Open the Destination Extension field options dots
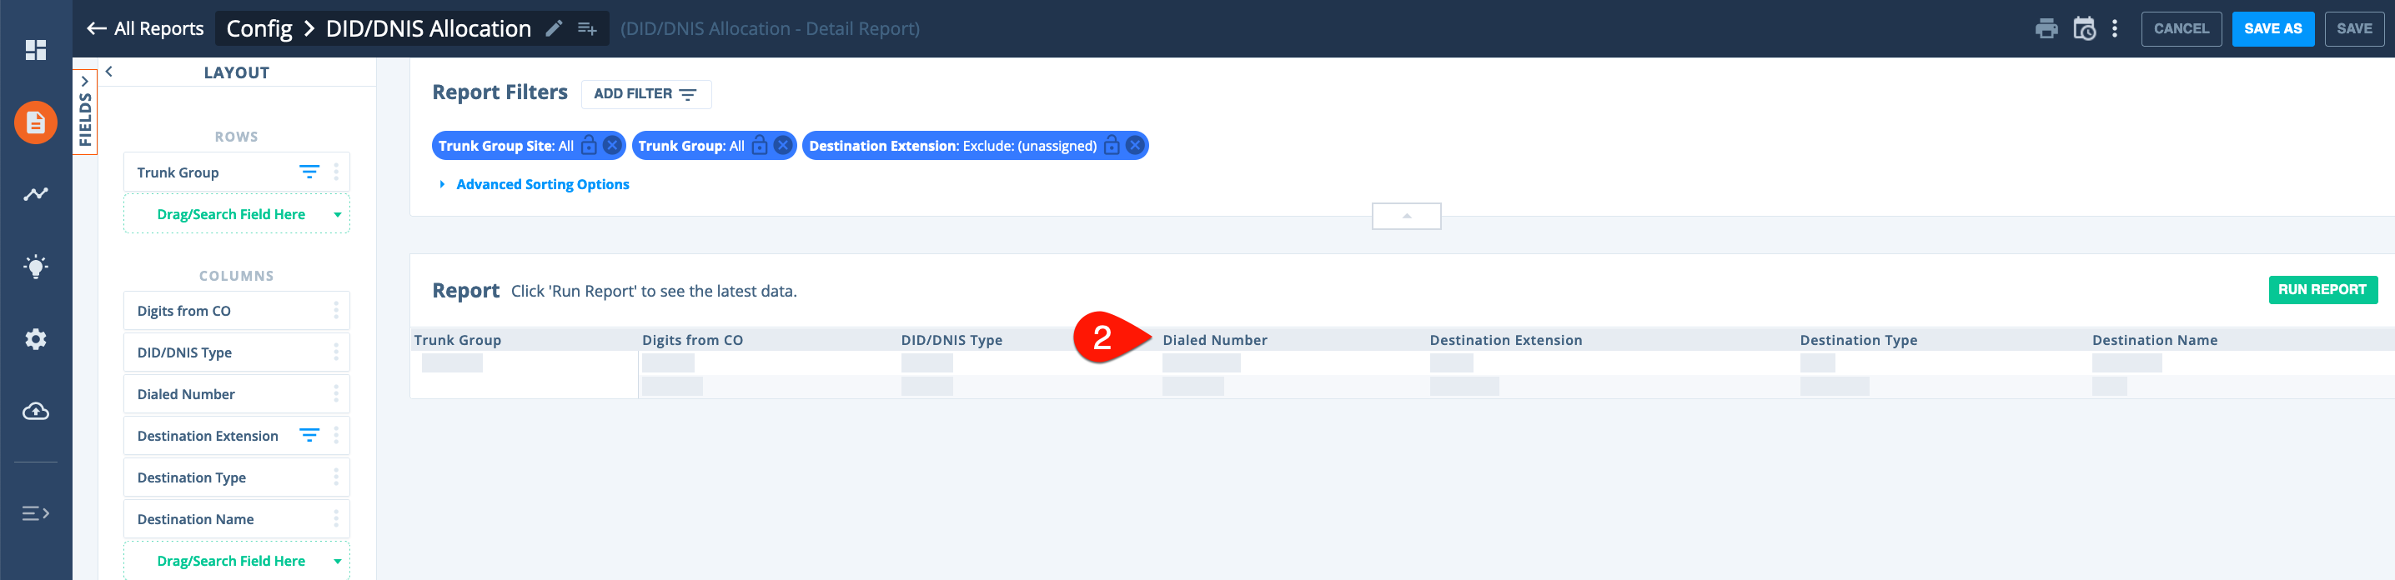 [337, 435]
